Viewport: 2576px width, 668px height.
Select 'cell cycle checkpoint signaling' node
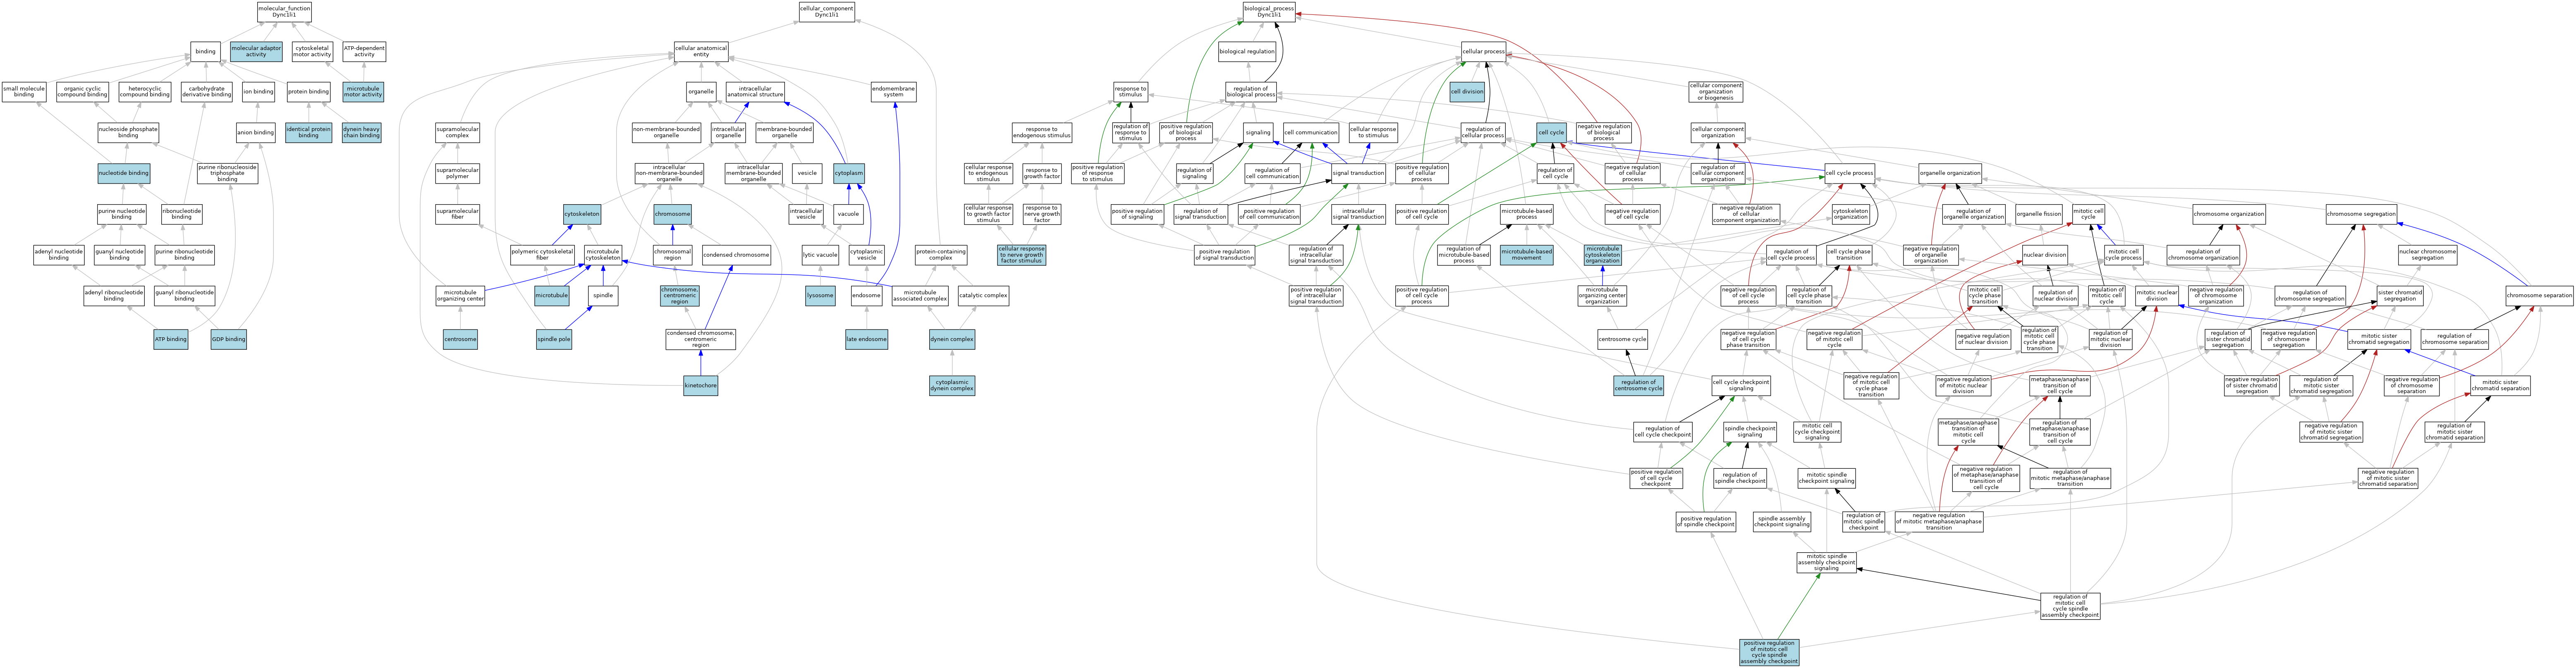[1741, 386]
